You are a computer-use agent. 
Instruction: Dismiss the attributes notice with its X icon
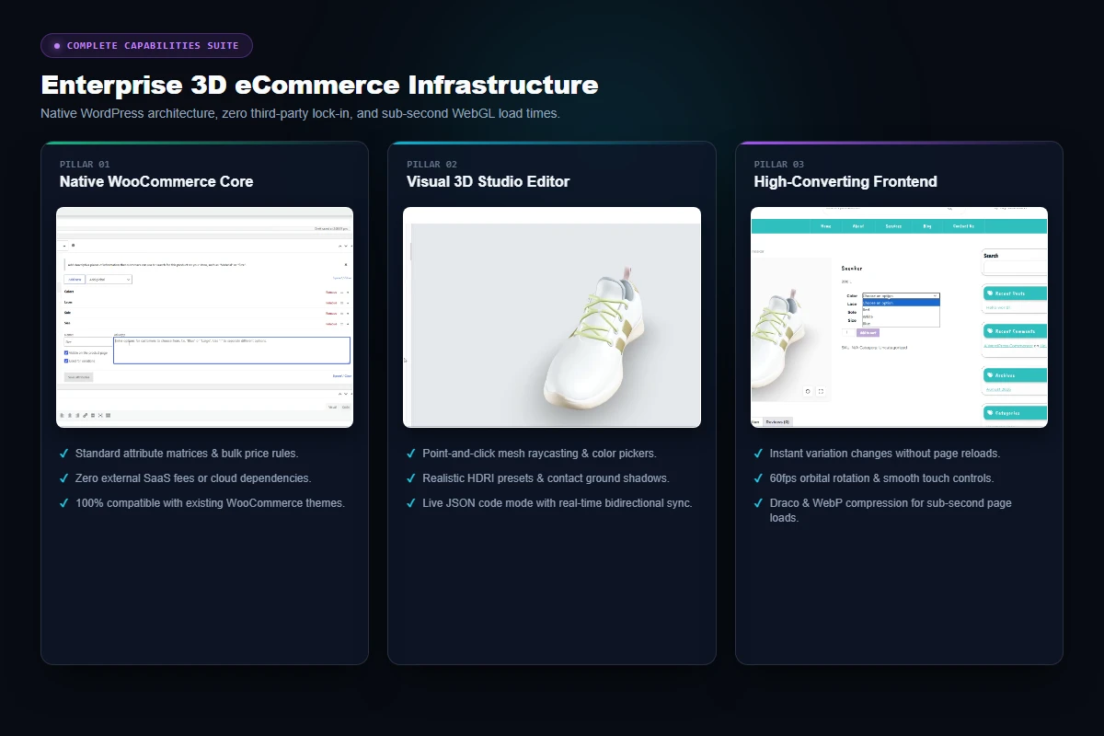click(x=346, y=265)
